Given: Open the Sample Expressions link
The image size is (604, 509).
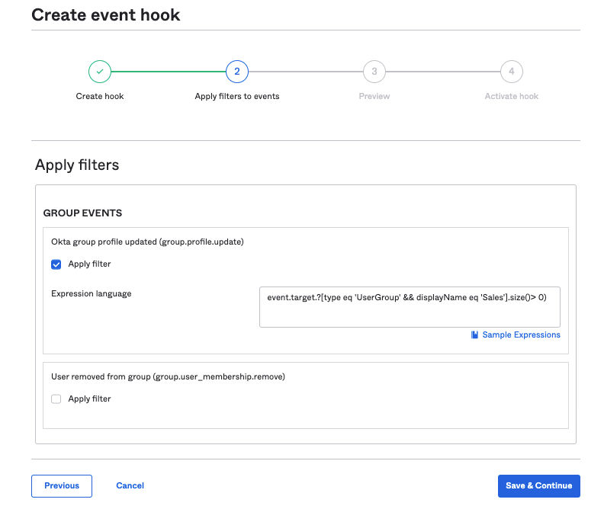Looking at the screenshot, I should pos(521,335).
